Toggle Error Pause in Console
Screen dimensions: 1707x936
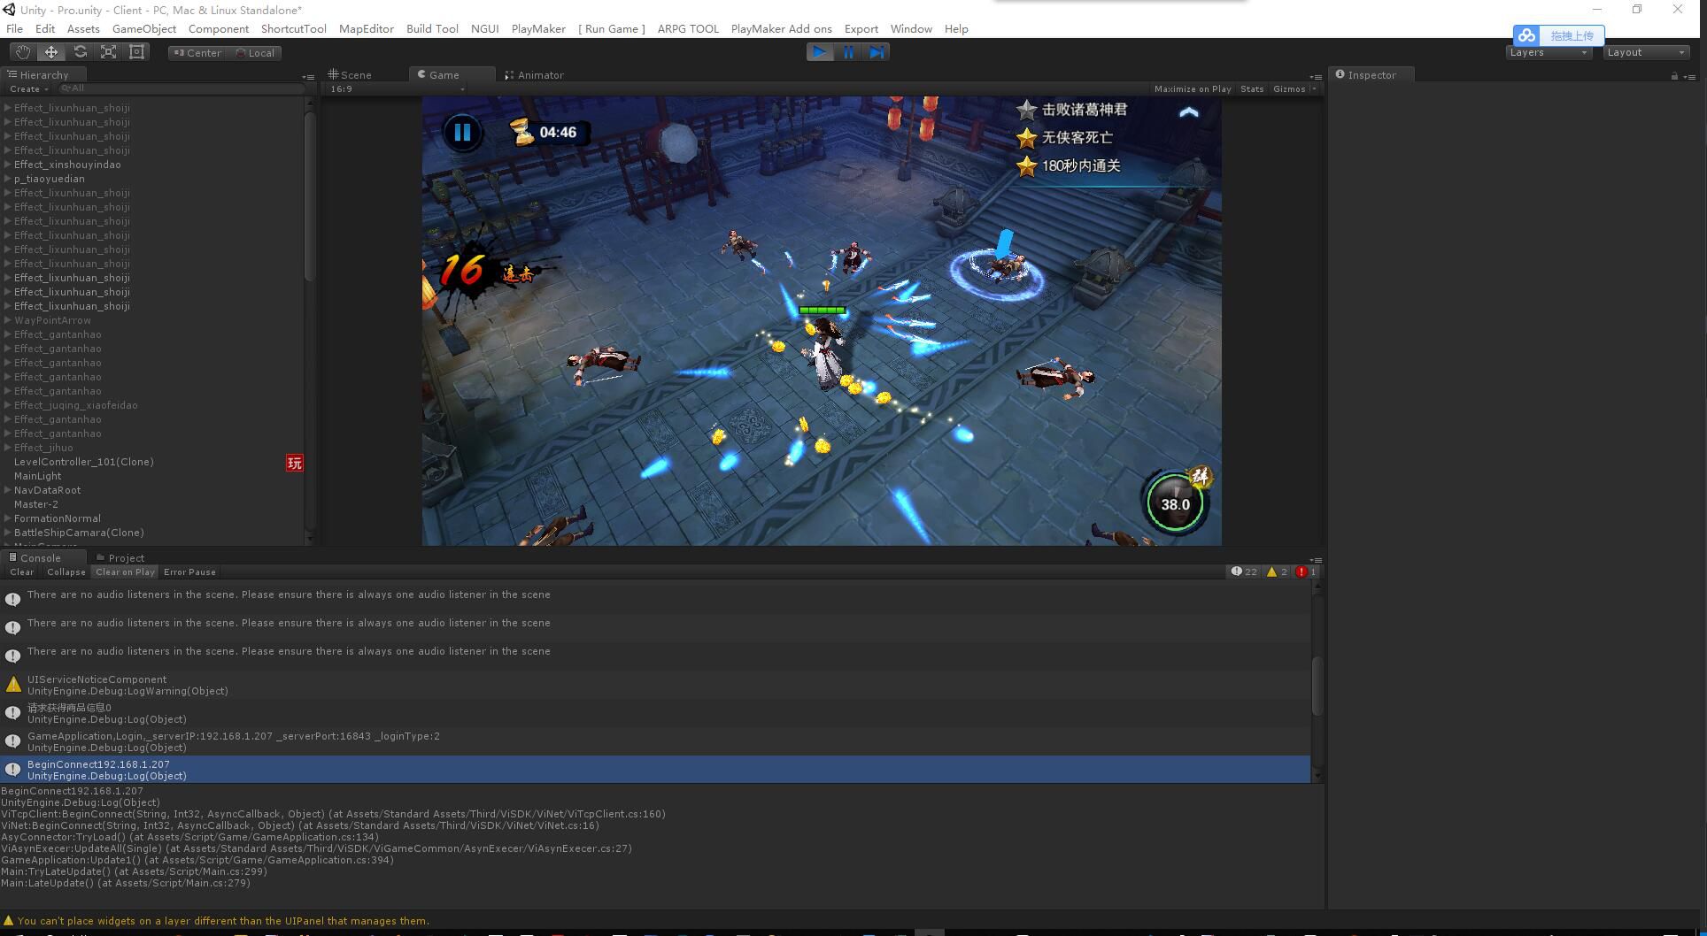coord(189,572)
